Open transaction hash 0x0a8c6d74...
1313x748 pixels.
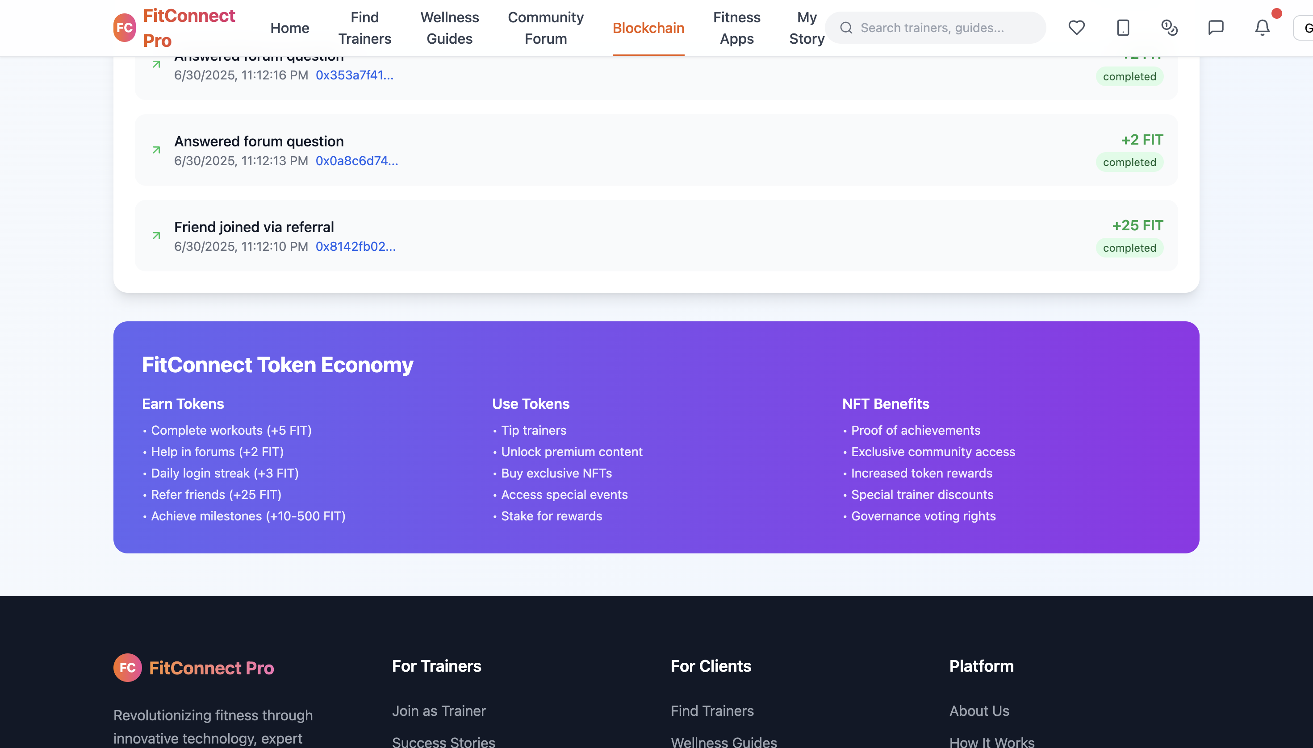tap(356, 161)
